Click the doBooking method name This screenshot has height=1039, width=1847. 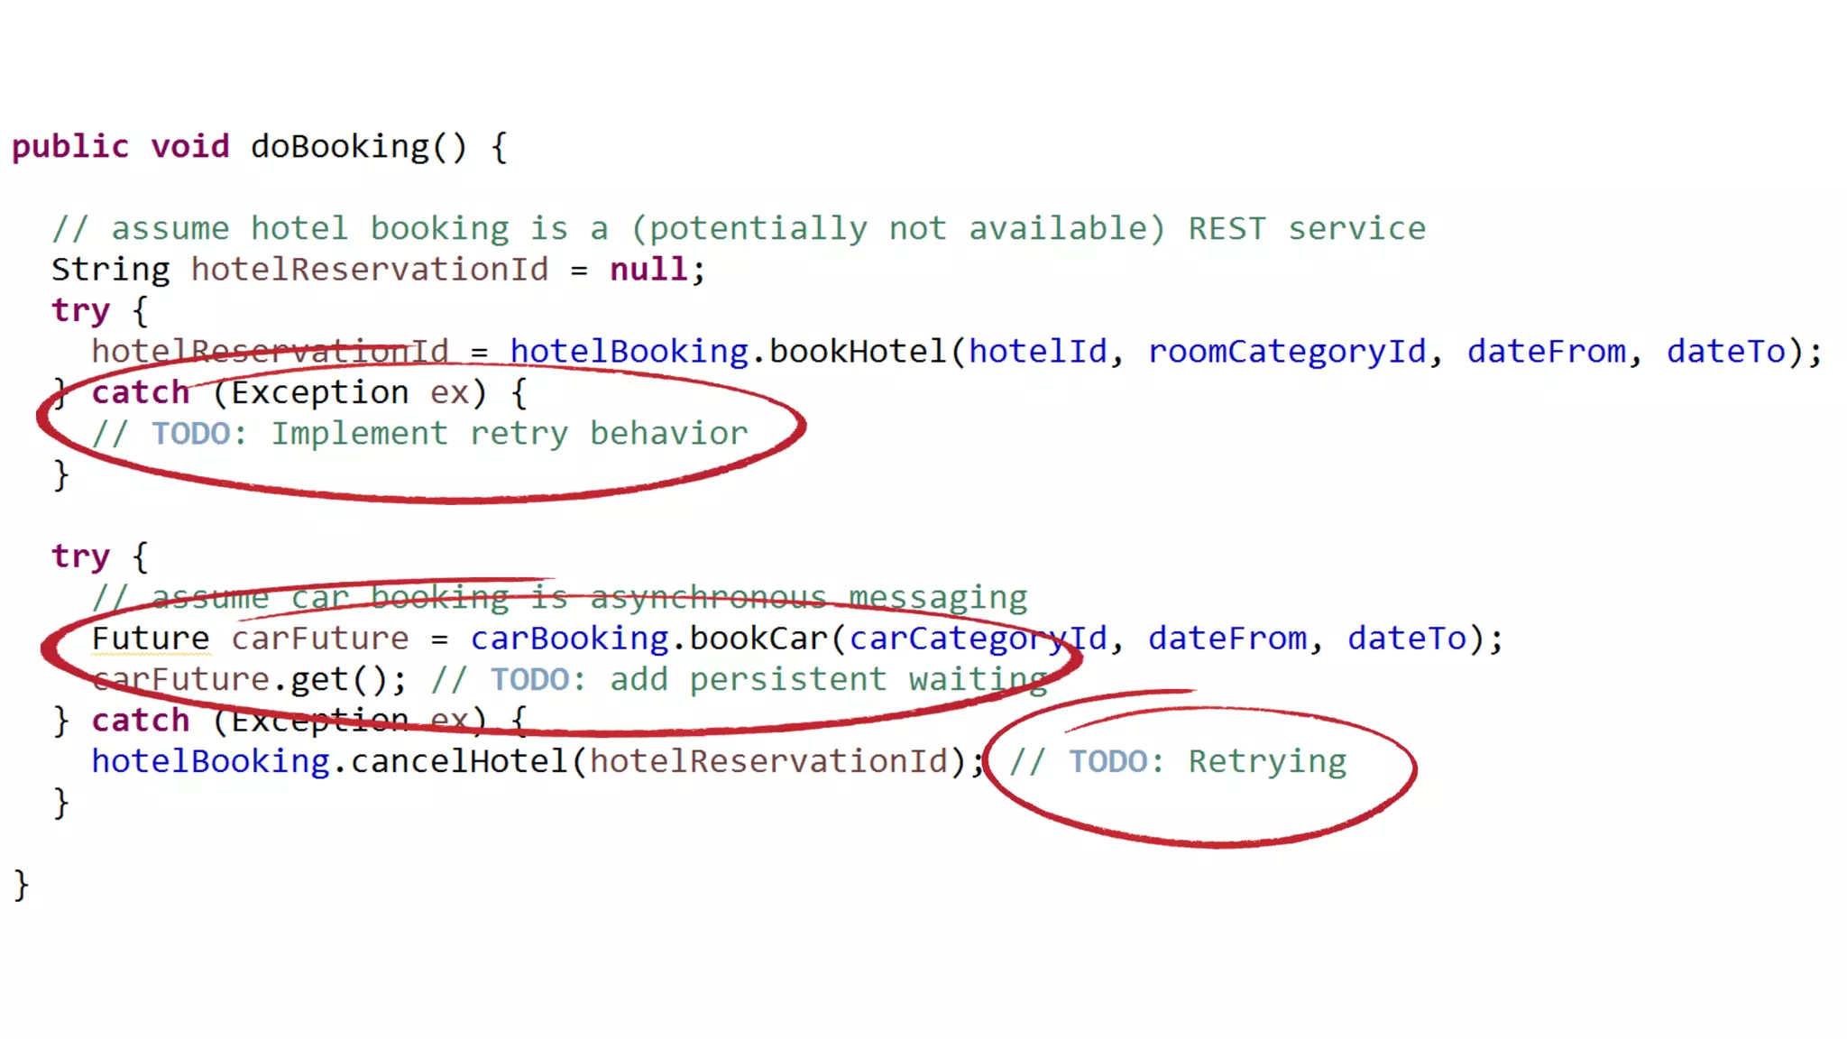(340, 146)
